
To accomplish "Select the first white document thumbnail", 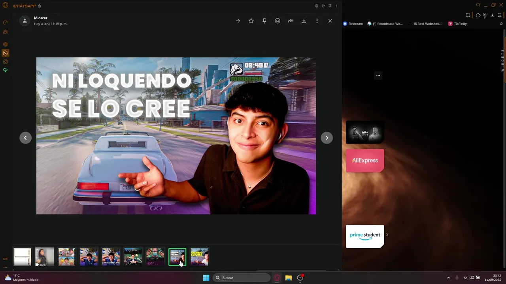I will click(22, 257).
